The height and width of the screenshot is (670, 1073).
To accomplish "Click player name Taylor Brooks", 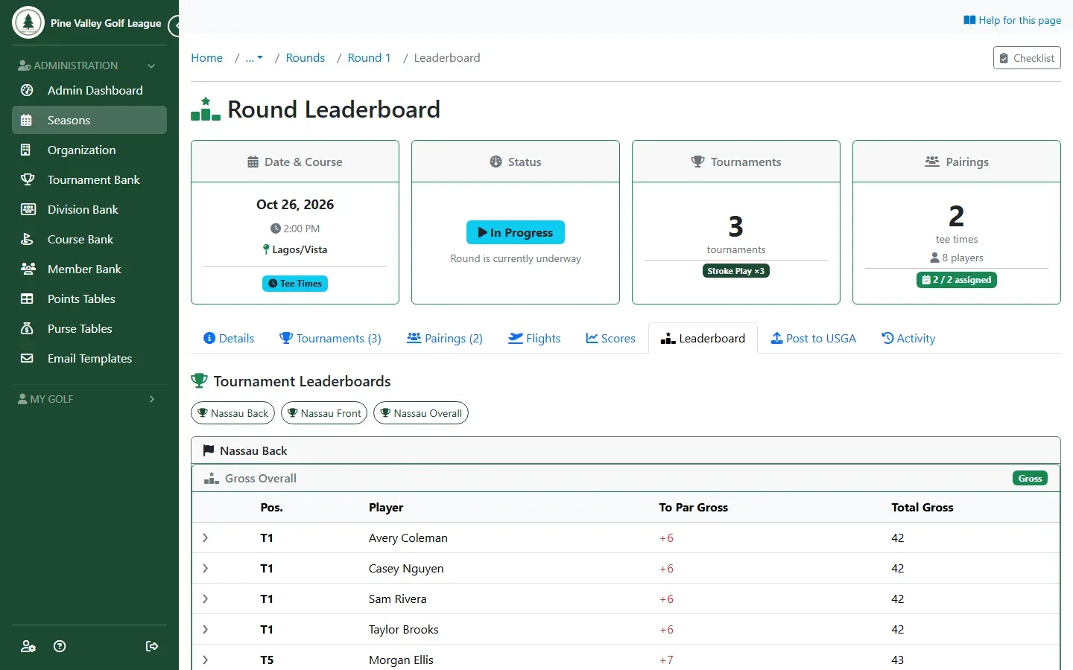I will 403,629.
